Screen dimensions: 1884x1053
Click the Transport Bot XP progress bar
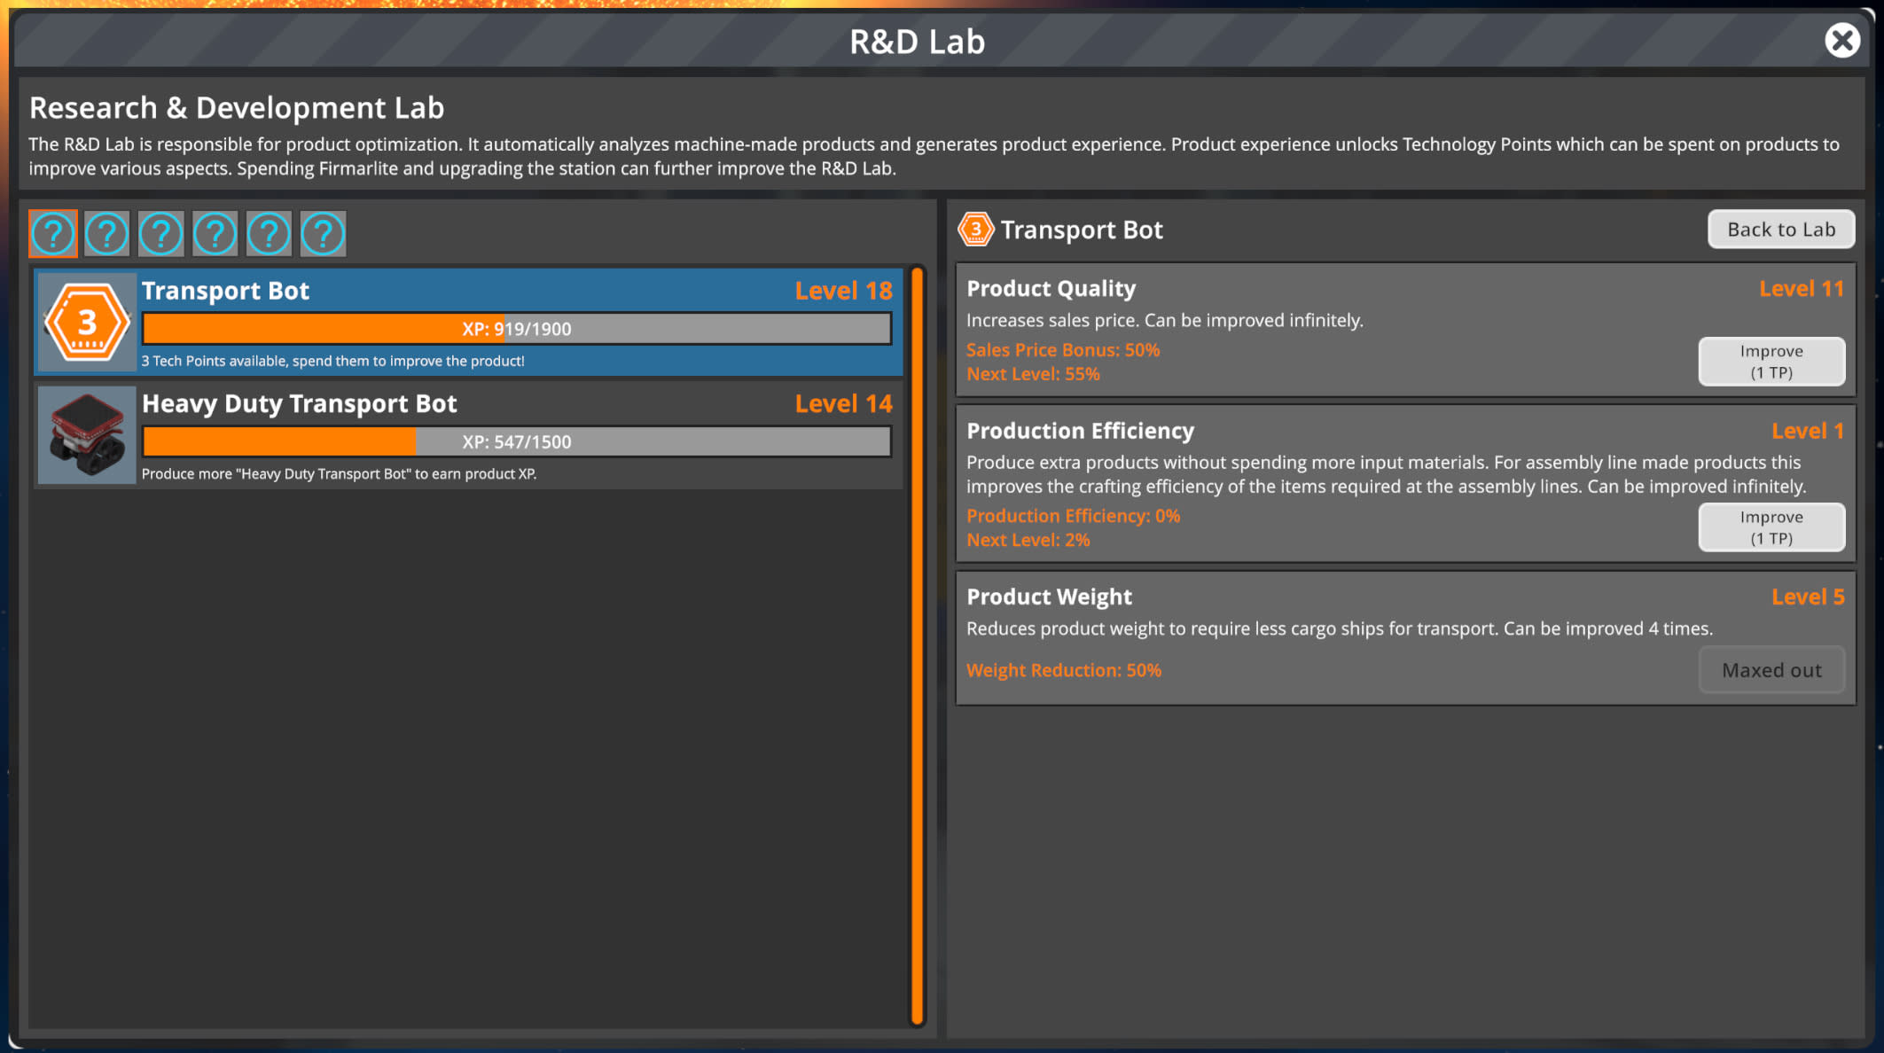[x=516, y=329]
